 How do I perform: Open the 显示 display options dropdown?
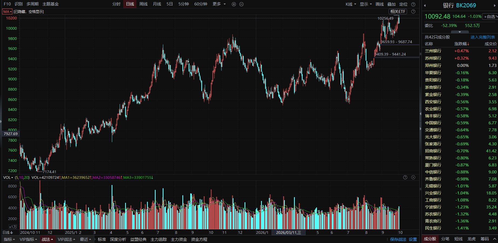pos(366,4)
